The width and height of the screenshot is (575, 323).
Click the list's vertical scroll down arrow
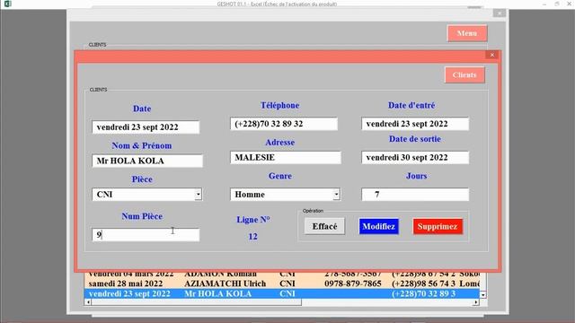[x=483, y=295]
